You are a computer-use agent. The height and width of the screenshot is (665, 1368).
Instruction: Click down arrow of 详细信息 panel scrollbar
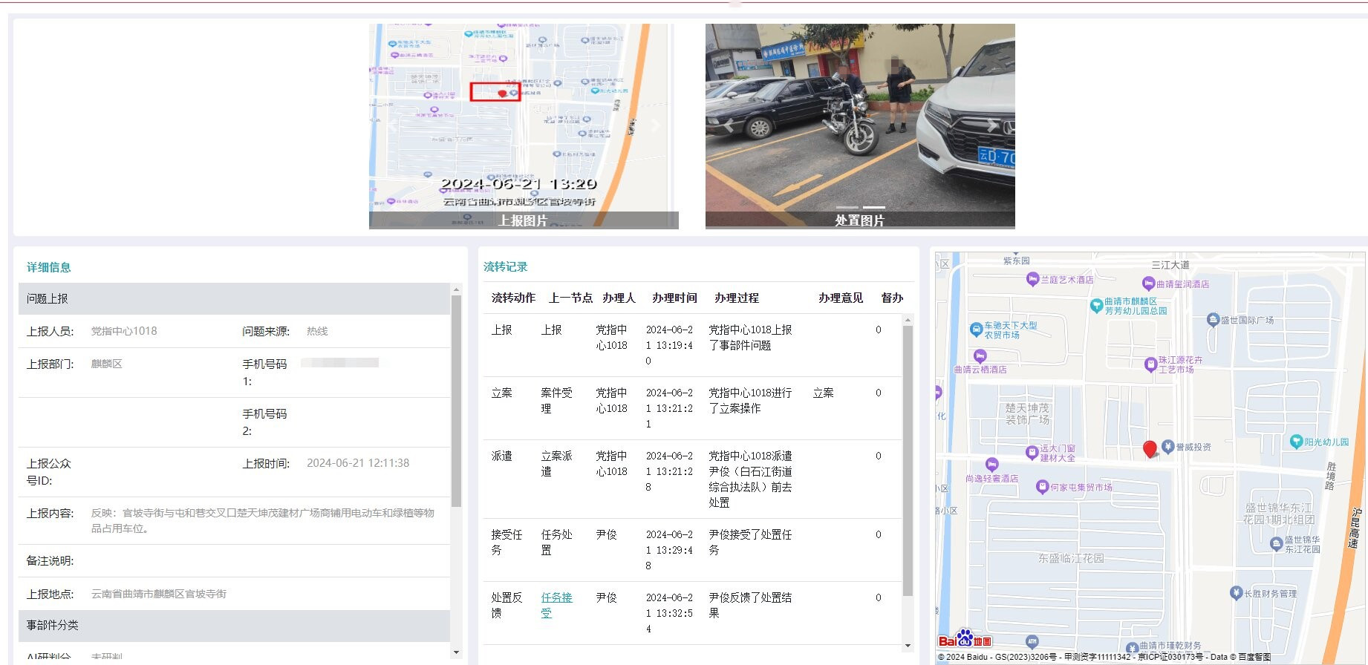point(456,652)
